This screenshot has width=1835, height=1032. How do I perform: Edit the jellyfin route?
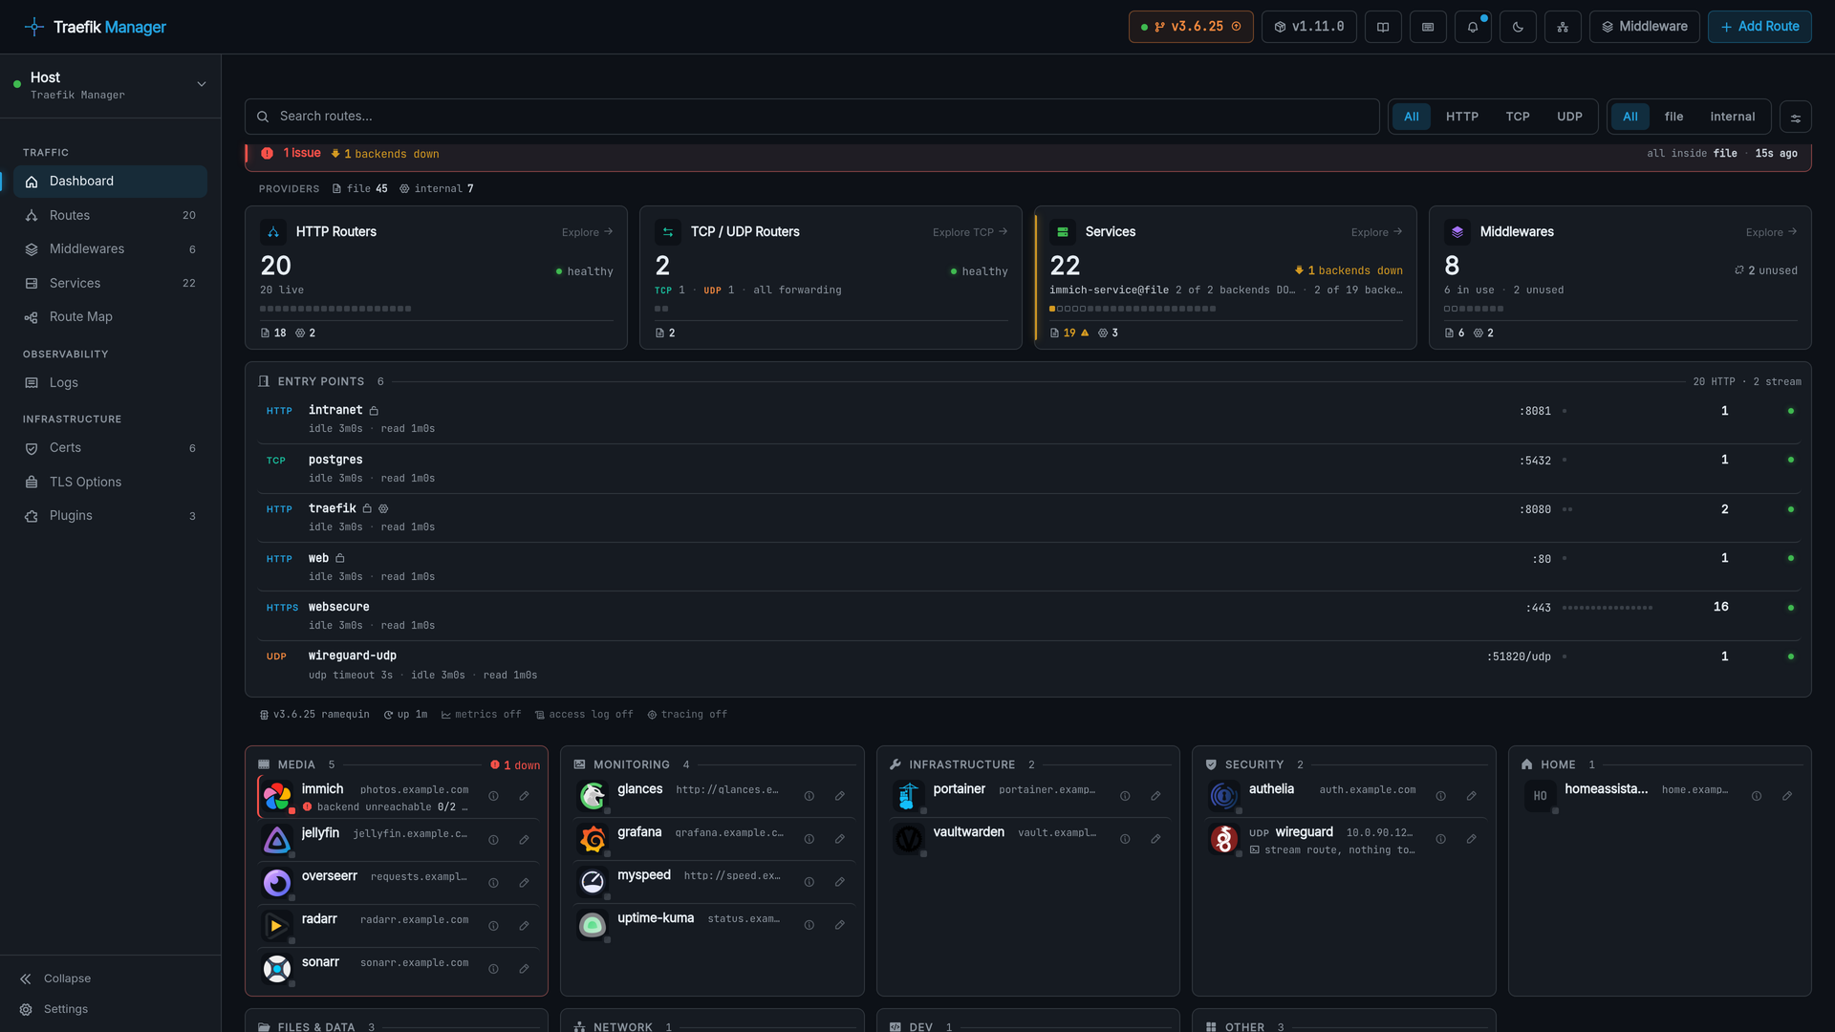tap(525, 840)
